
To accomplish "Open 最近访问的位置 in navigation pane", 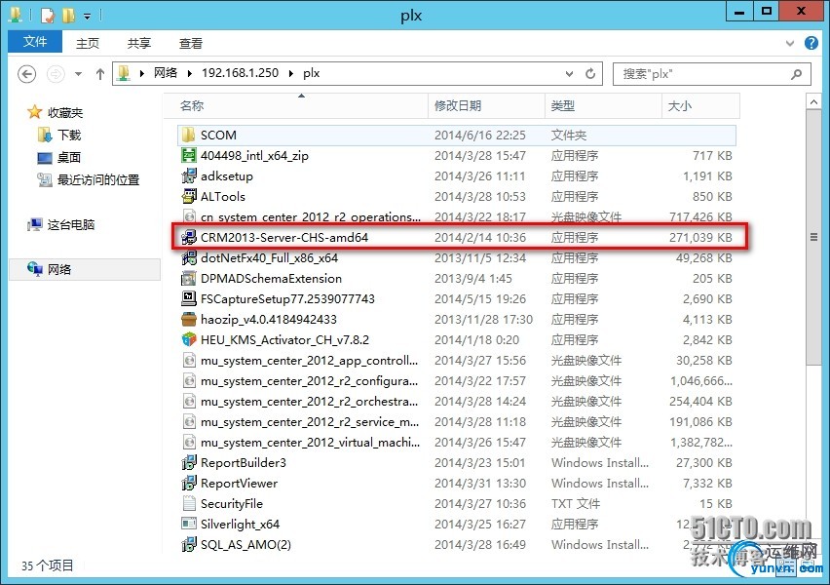I will click(x=98, y=180).
